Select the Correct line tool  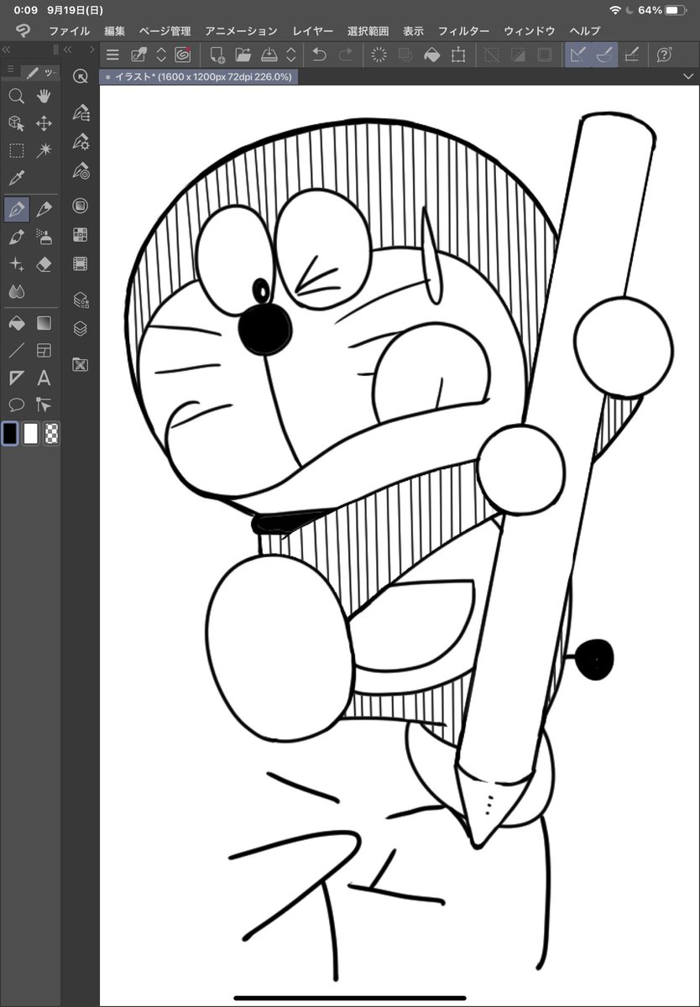tap(44, 404)
